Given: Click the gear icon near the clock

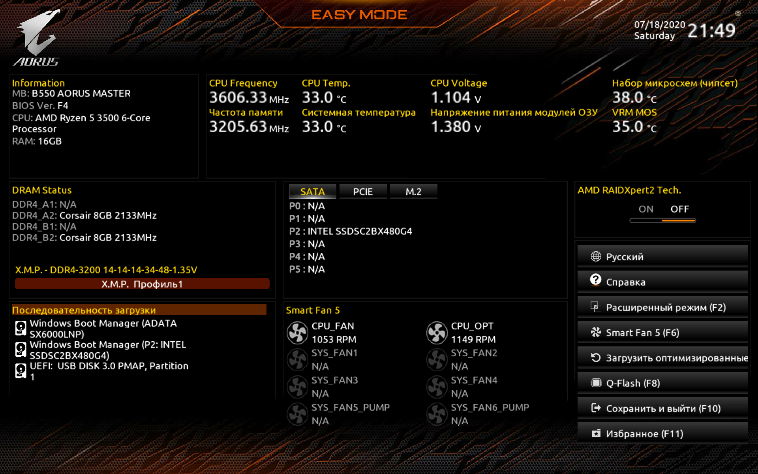Looking at the screenshot, I should (737, 13).
